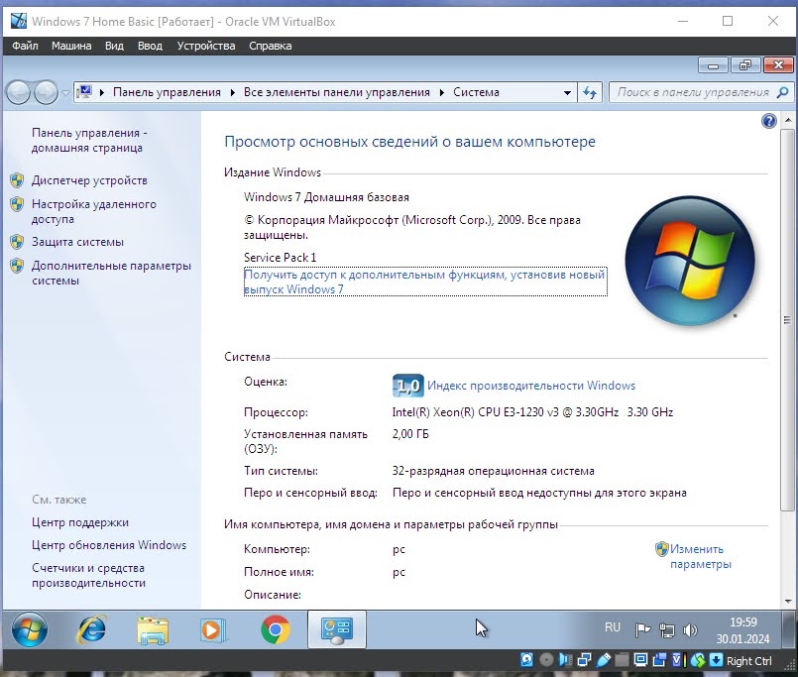Expand breadcrumb arrow after Панель управления
Viewport: 798px width, 677px height.
233,92
